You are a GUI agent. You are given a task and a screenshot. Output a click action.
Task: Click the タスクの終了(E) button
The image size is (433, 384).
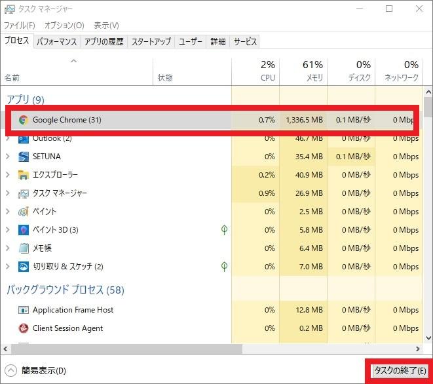click(x=400, y=370)
